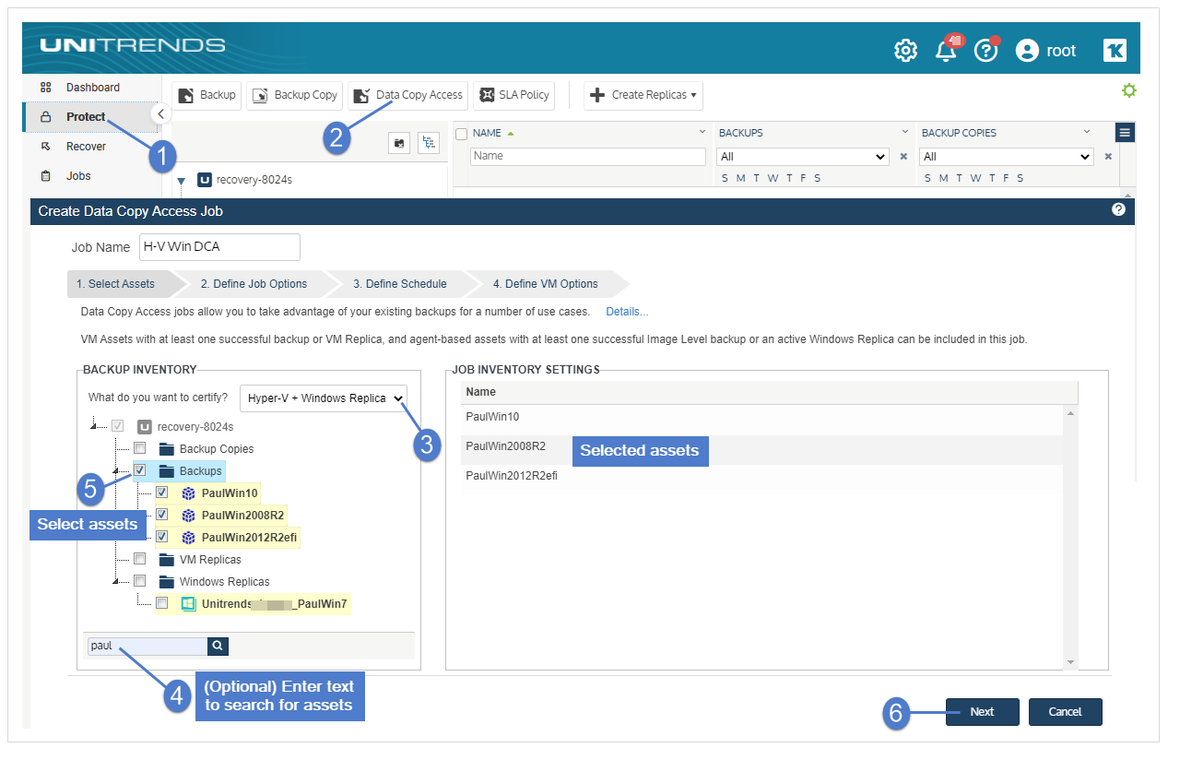Tick the select-all checkbox beside NAME header

click(x=461, y=134)
